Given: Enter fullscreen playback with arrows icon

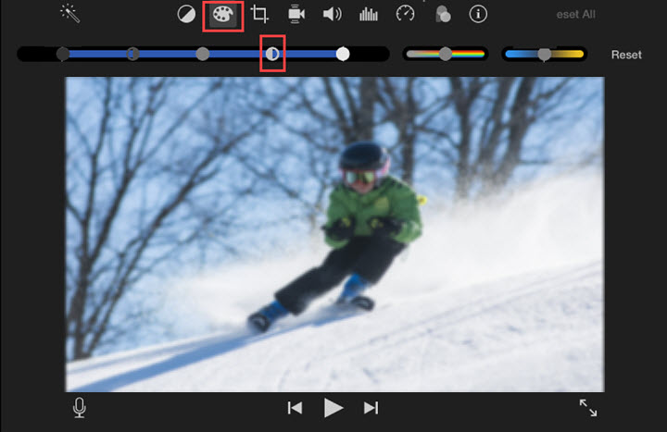Looking at the screenshot, I should click(588, 408).
